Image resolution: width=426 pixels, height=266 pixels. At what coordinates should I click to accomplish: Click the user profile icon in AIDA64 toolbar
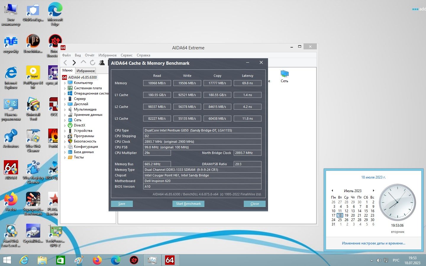pos(102,62)
